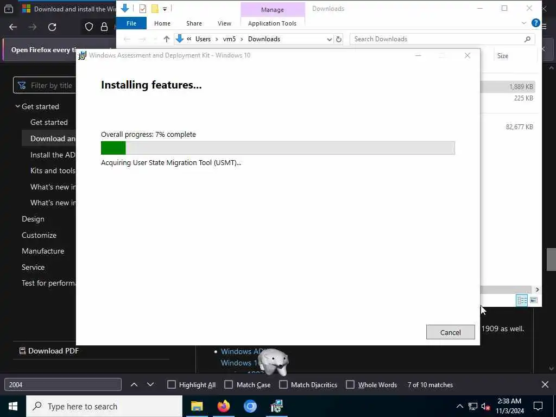This screenshot has height=417, width=556.
Task: Click the site padlock icon in Firefox
Action: click(x=104, y=27)
